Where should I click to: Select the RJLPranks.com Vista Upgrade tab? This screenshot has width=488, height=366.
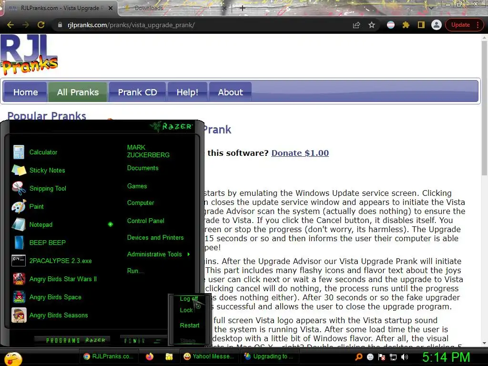[61, 8]
